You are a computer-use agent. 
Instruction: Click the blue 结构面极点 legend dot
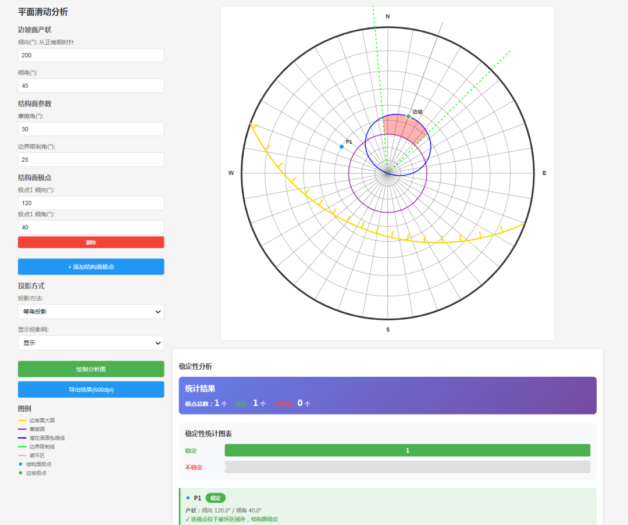[x=20, y=464]
